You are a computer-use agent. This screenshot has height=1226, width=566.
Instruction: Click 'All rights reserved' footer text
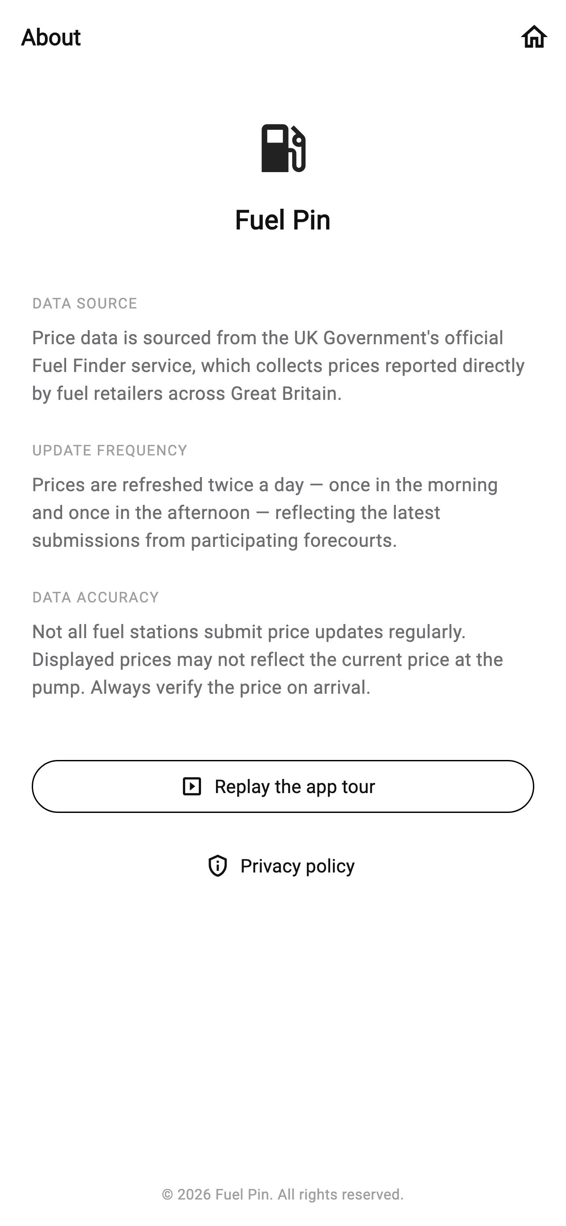click(x=340, y=1194)
